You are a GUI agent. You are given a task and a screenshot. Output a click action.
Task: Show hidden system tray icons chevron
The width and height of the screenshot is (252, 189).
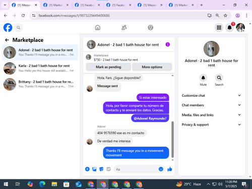coord(208,184)
